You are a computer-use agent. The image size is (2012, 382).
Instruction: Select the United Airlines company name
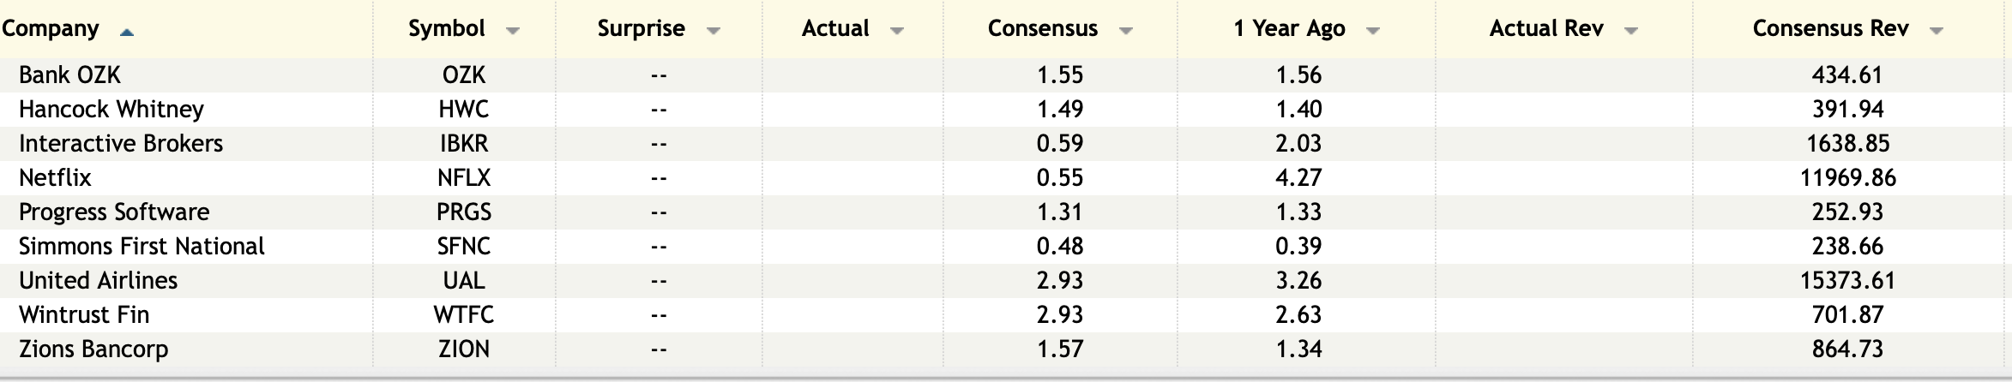click(x=98, y=281)
